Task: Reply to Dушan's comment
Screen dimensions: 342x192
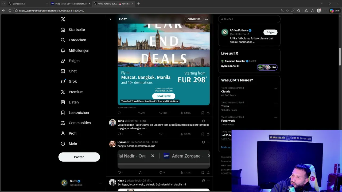Action: (x=120, y=173)
